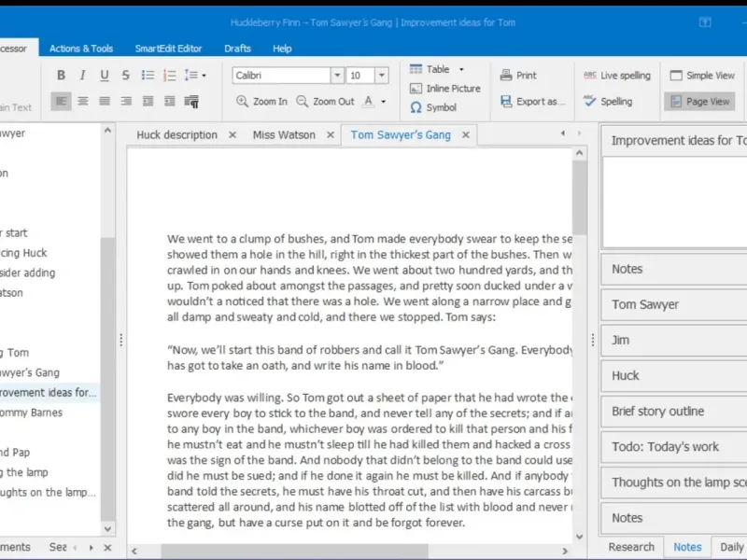Open the font size dropdown arrow
The image size is (747, 560).
pos(382,76)
